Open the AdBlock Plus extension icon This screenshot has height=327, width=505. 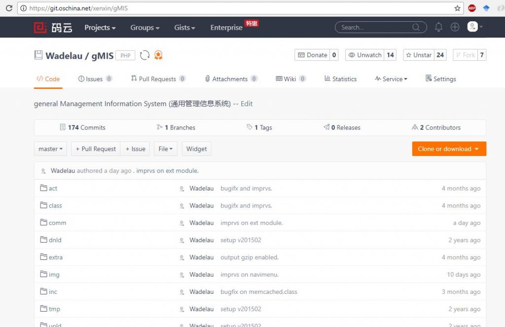[x=472, y=8]
